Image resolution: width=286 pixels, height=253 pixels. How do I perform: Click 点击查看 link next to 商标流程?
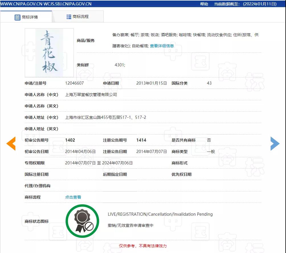73,197
